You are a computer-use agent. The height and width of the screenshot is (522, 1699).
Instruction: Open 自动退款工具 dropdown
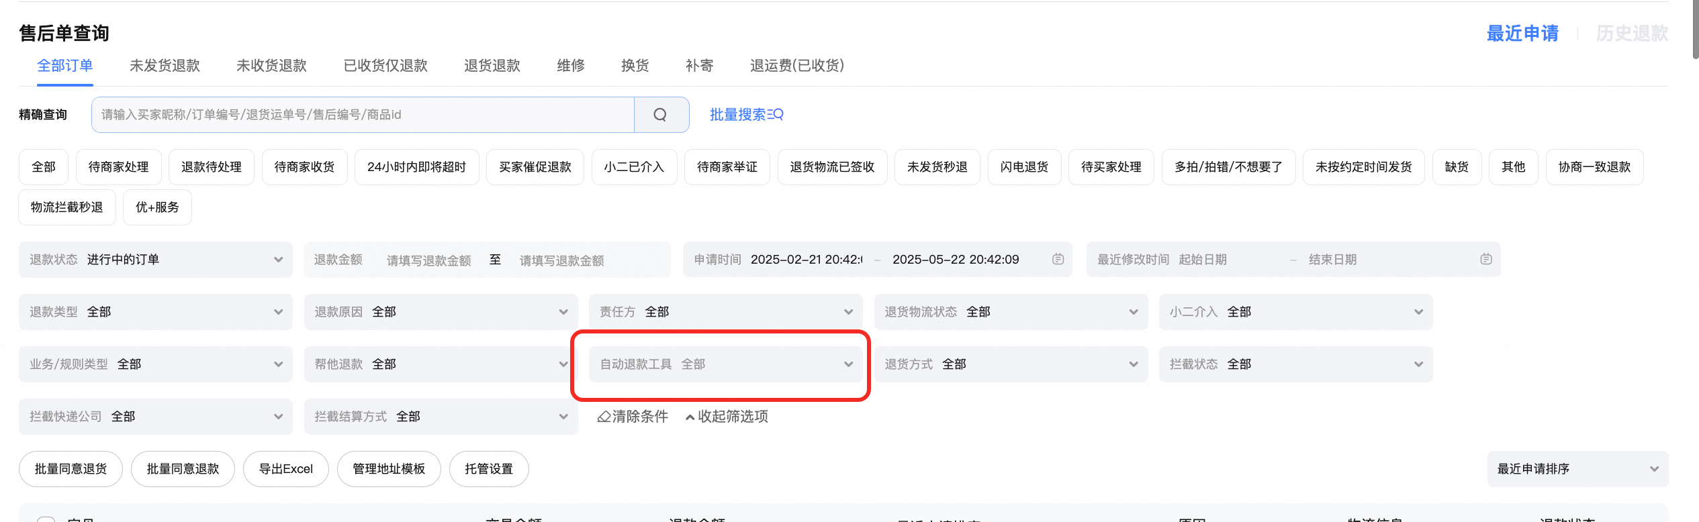tap(726, 364)
